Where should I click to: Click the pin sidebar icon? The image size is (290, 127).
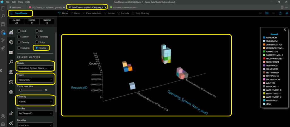pyautogui.click(x=11, y=113)
